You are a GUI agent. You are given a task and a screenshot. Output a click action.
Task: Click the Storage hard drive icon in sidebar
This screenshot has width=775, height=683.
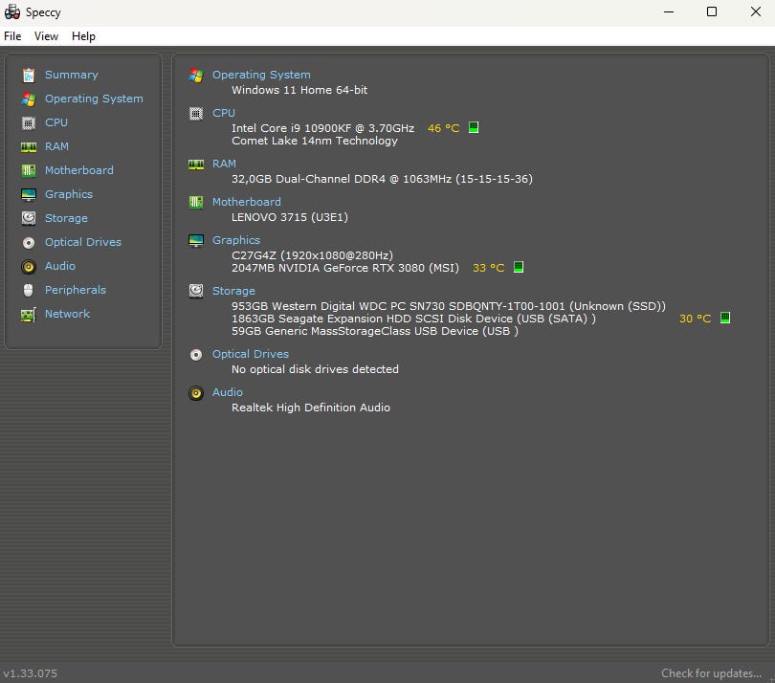click(29, 218)
